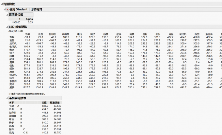222x135 pixels.
Task: Collapse the 置信分位数 section
Action: click(x=7, y=15)
